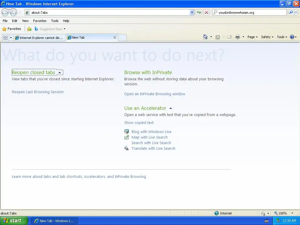Screen dimensions: 300x225
Task: Click the RSS Feeds icon
Action: 218,37
